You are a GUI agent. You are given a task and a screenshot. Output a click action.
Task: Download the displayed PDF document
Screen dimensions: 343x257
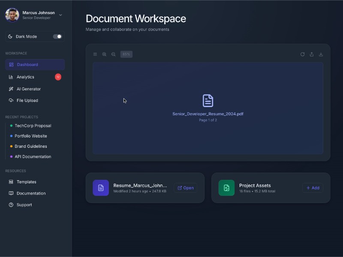(x=321, y=54)
